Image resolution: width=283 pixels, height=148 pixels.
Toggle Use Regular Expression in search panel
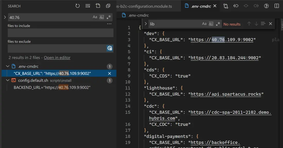(109, 17)
